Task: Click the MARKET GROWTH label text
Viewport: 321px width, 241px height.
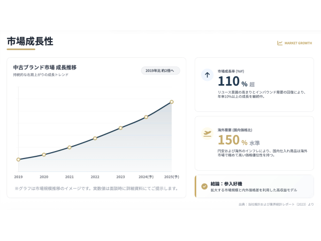Action: 298,43
